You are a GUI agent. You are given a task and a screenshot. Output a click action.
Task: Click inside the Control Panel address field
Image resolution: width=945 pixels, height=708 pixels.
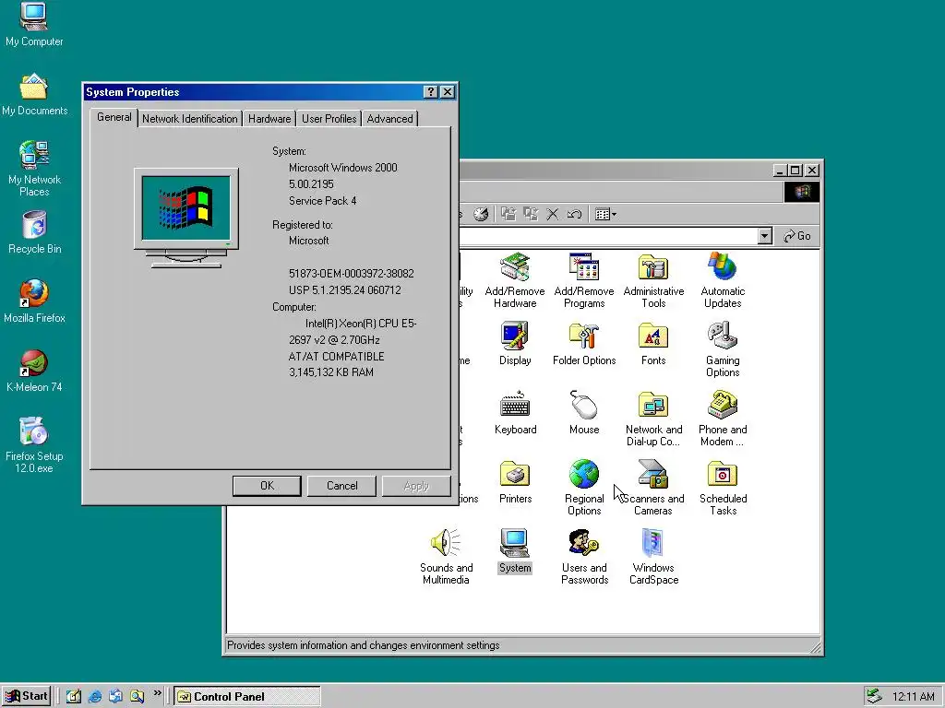pos(608,236)
